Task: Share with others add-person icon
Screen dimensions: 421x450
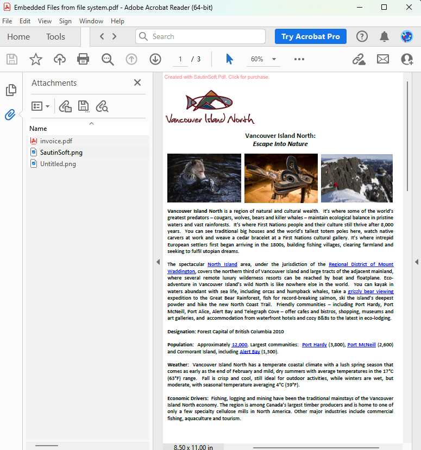Action: click(407, 59)
